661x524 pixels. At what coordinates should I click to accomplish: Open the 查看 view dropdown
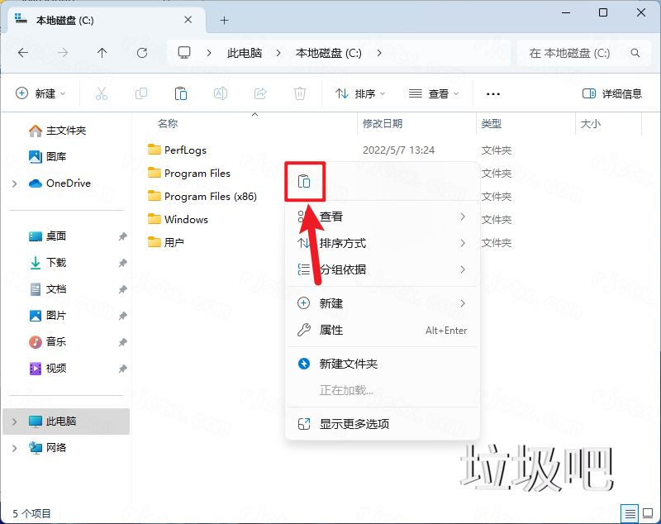tap(434, 93)
